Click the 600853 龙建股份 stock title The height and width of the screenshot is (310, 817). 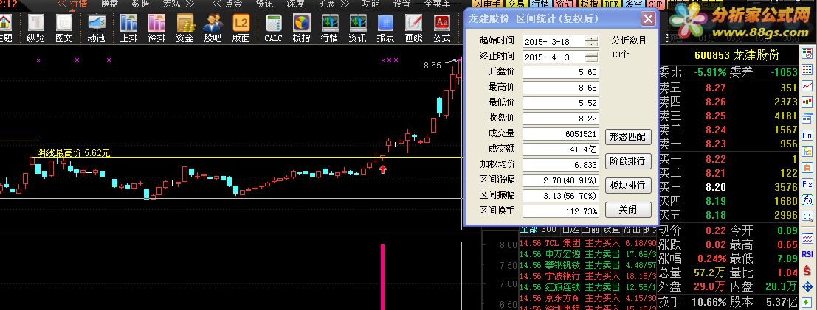coord(737,55)
